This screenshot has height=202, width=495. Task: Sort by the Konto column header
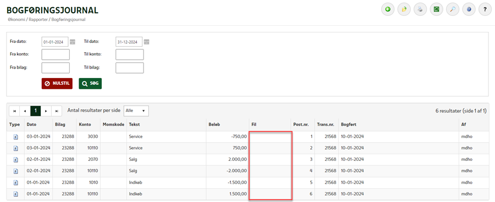(x=85, y=125)
